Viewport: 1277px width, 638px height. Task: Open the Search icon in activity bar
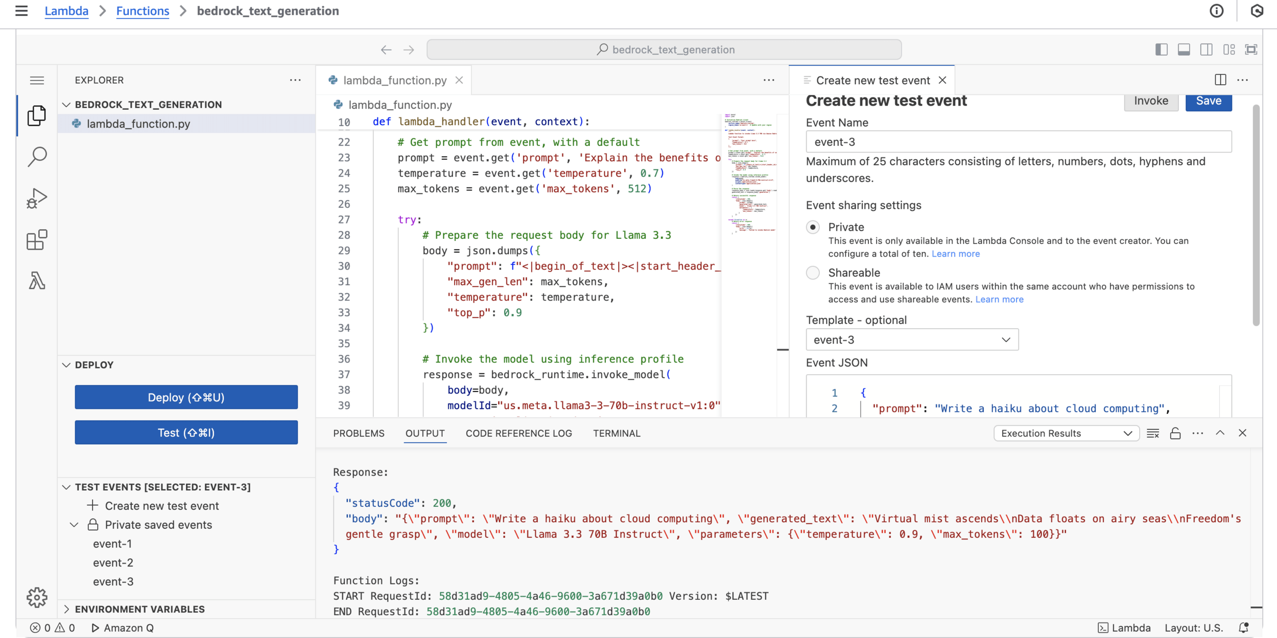[x=37, y=157]
